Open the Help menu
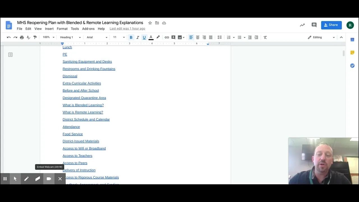The image size is (359, 202). pyautogui.click(x=101, y=29)
